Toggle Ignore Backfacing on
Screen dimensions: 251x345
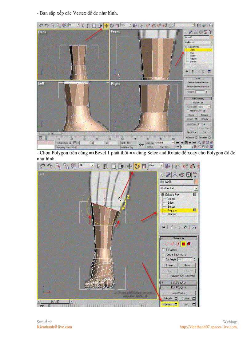[x=163, y=254]
